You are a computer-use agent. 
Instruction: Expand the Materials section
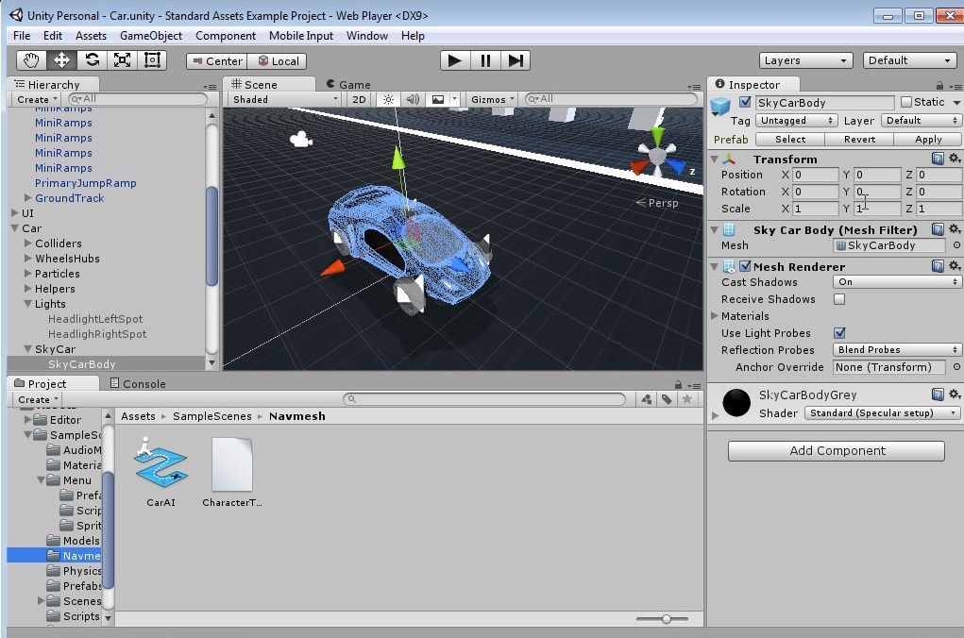point(715,316)
